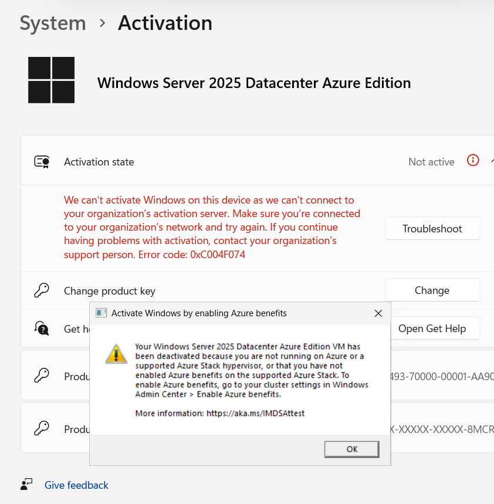Click the aka.ms/IMDSAttest URL text
This screenshot has height=504, width=494.
point(255,413)
